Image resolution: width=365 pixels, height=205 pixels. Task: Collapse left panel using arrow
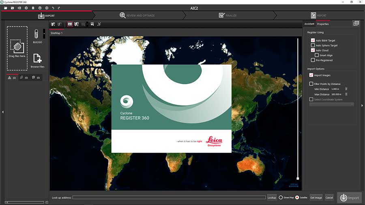(3, 112)
